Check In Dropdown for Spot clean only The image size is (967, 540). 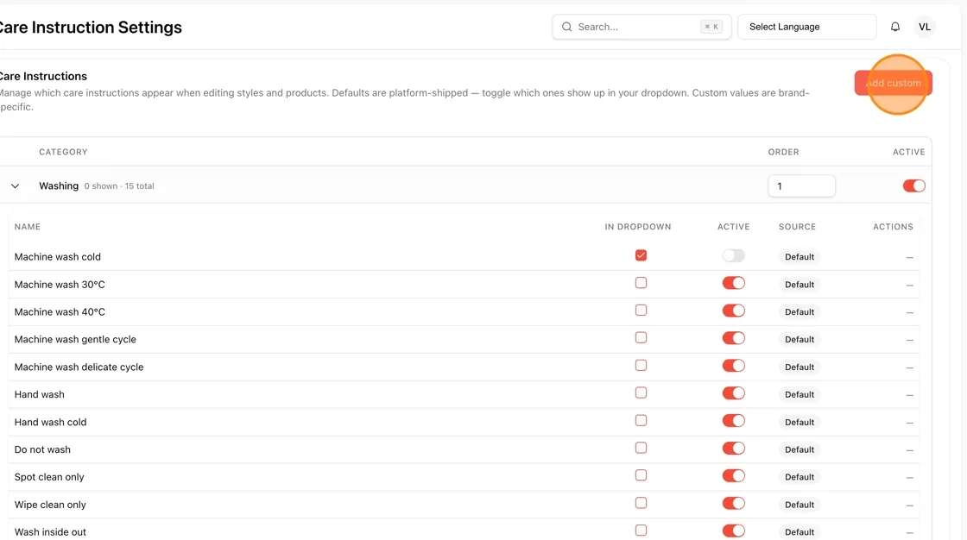click(x=641, y=475)
